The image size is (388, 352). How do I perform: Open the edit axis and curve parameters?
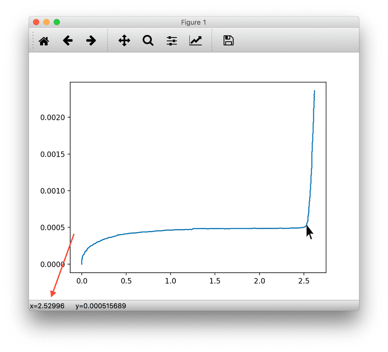[x=195, y=41]
